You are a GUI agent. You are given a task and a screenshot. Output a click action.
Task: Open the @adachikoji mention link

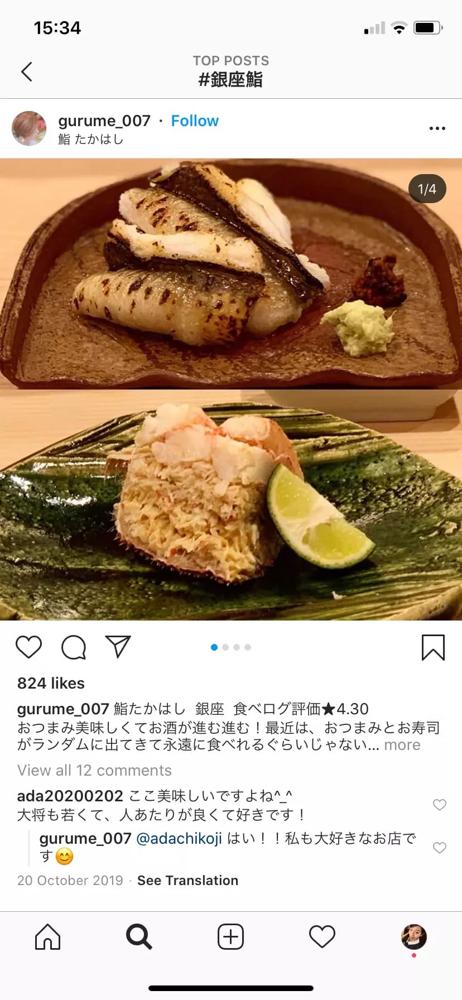[179, 838]
